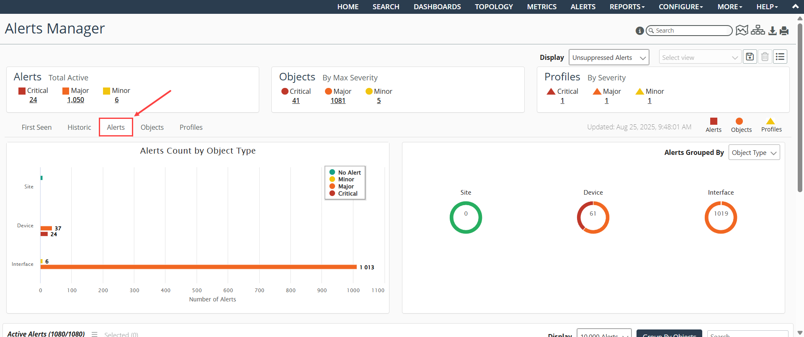This screenshot has width=804, height=337.
Task: Click the download icon in header
Action: (x=773, y=31)
